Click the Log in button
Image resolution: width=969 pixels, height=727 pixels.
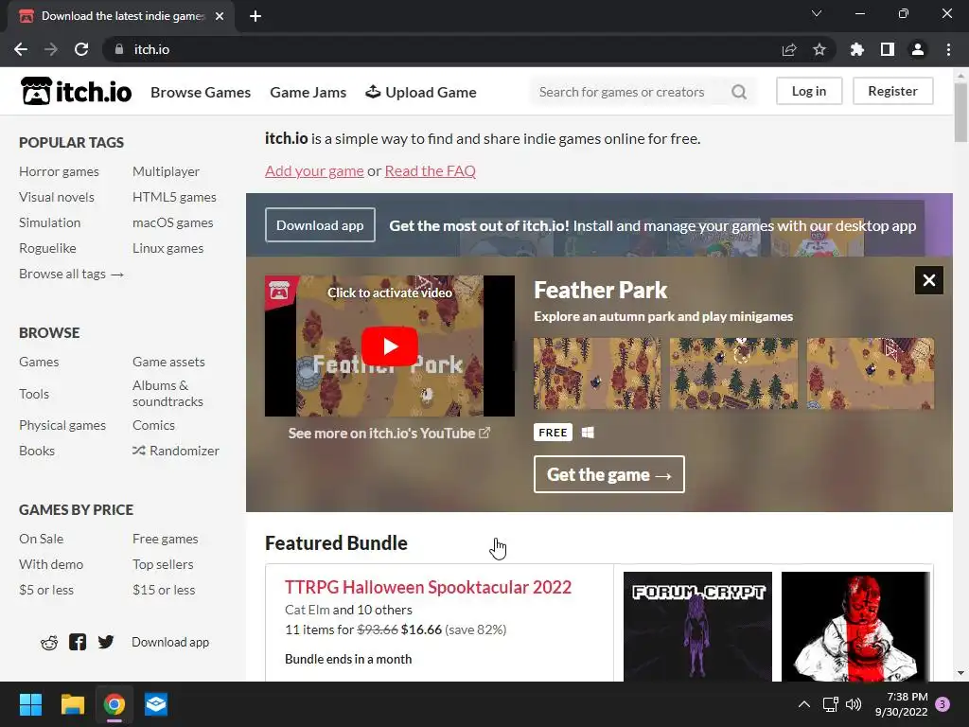(x=809, y=91)
